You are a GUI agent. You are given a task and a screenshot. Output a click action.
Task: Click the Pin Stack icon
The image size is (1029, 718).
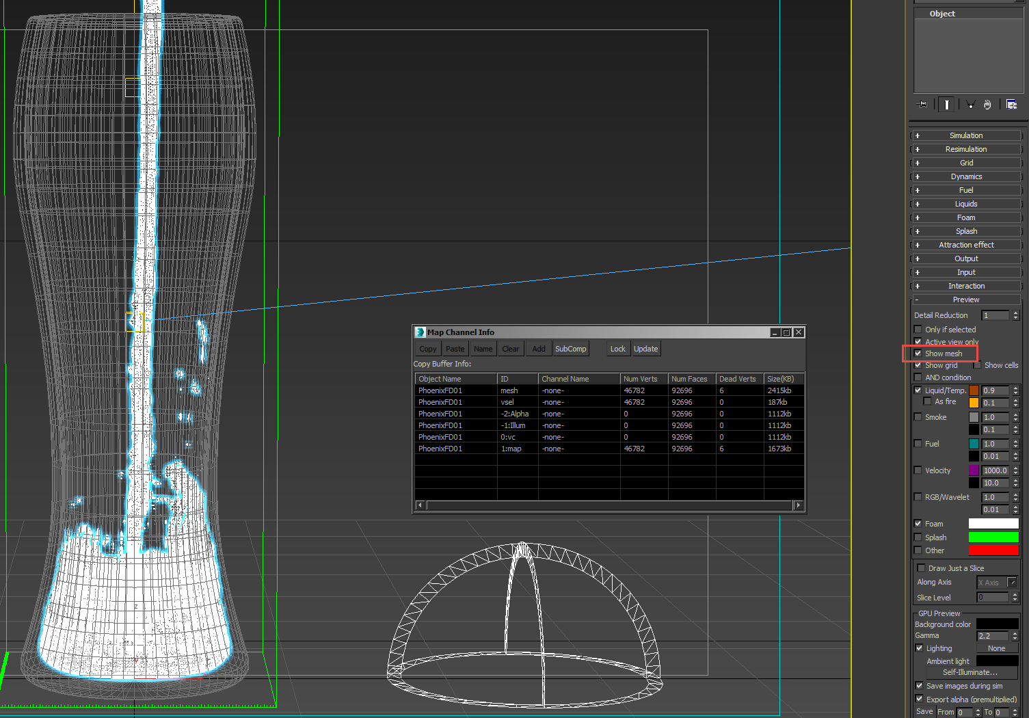[x=922, y=105]
